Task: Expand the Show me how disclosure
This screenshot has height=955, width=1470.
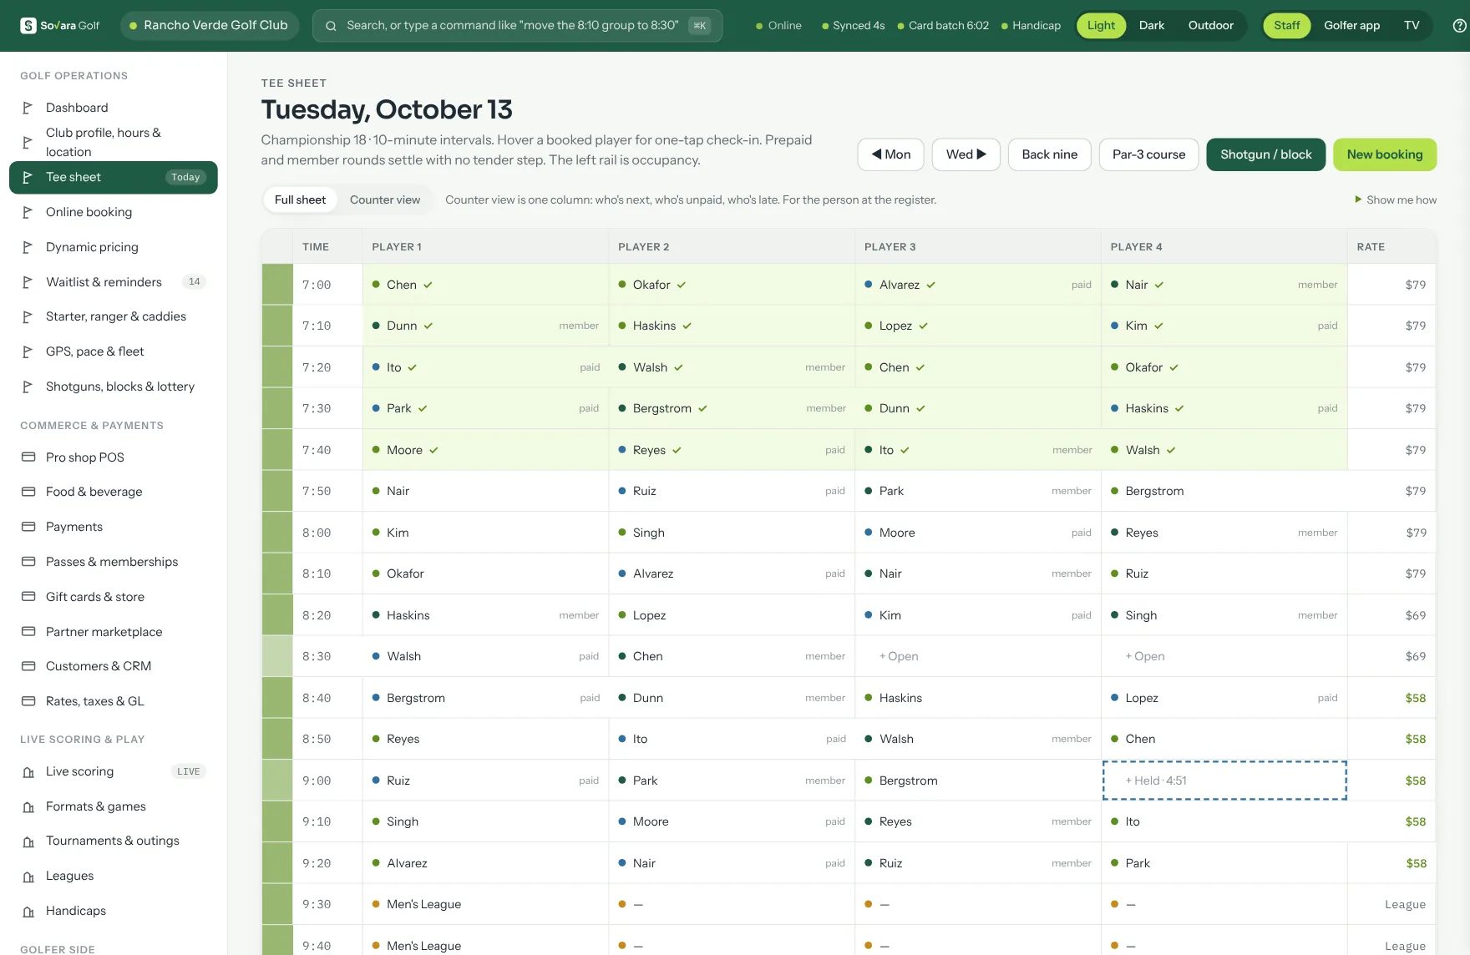Action: [x=1396, y=200]
